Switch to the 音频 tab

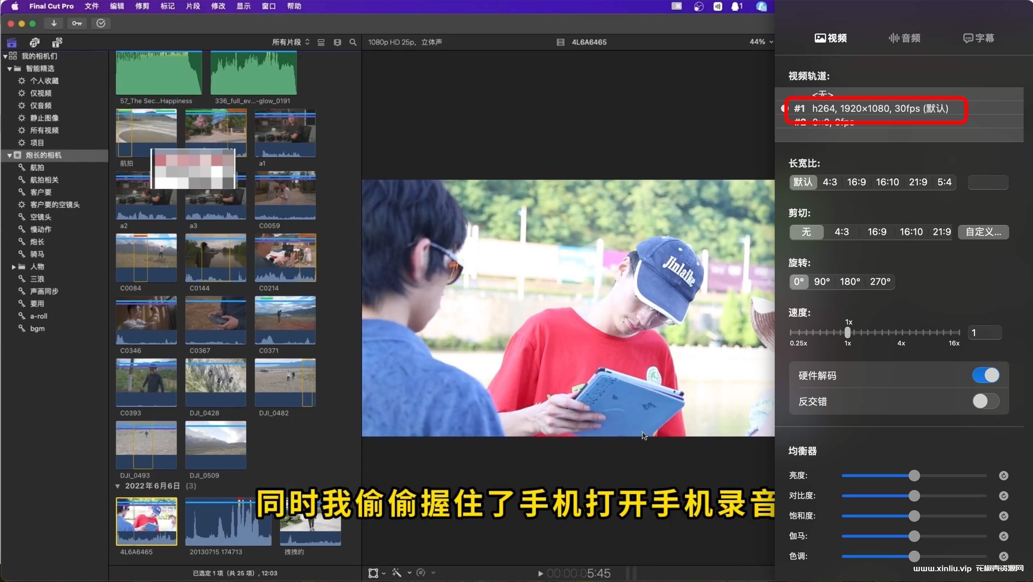904,38
